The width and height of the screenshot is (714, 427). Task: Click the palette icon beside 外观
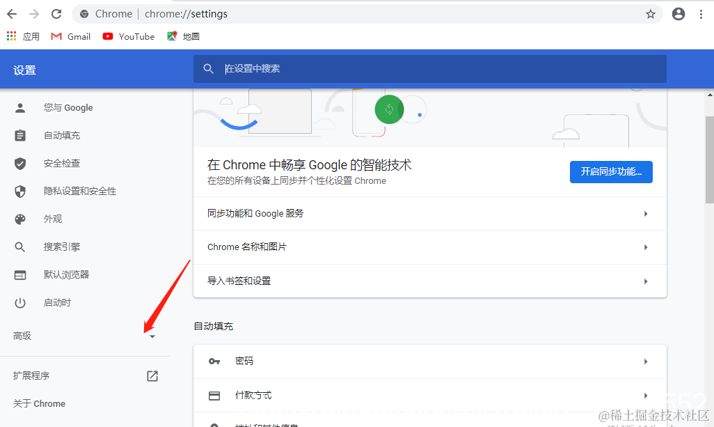[x=20, y=219]
